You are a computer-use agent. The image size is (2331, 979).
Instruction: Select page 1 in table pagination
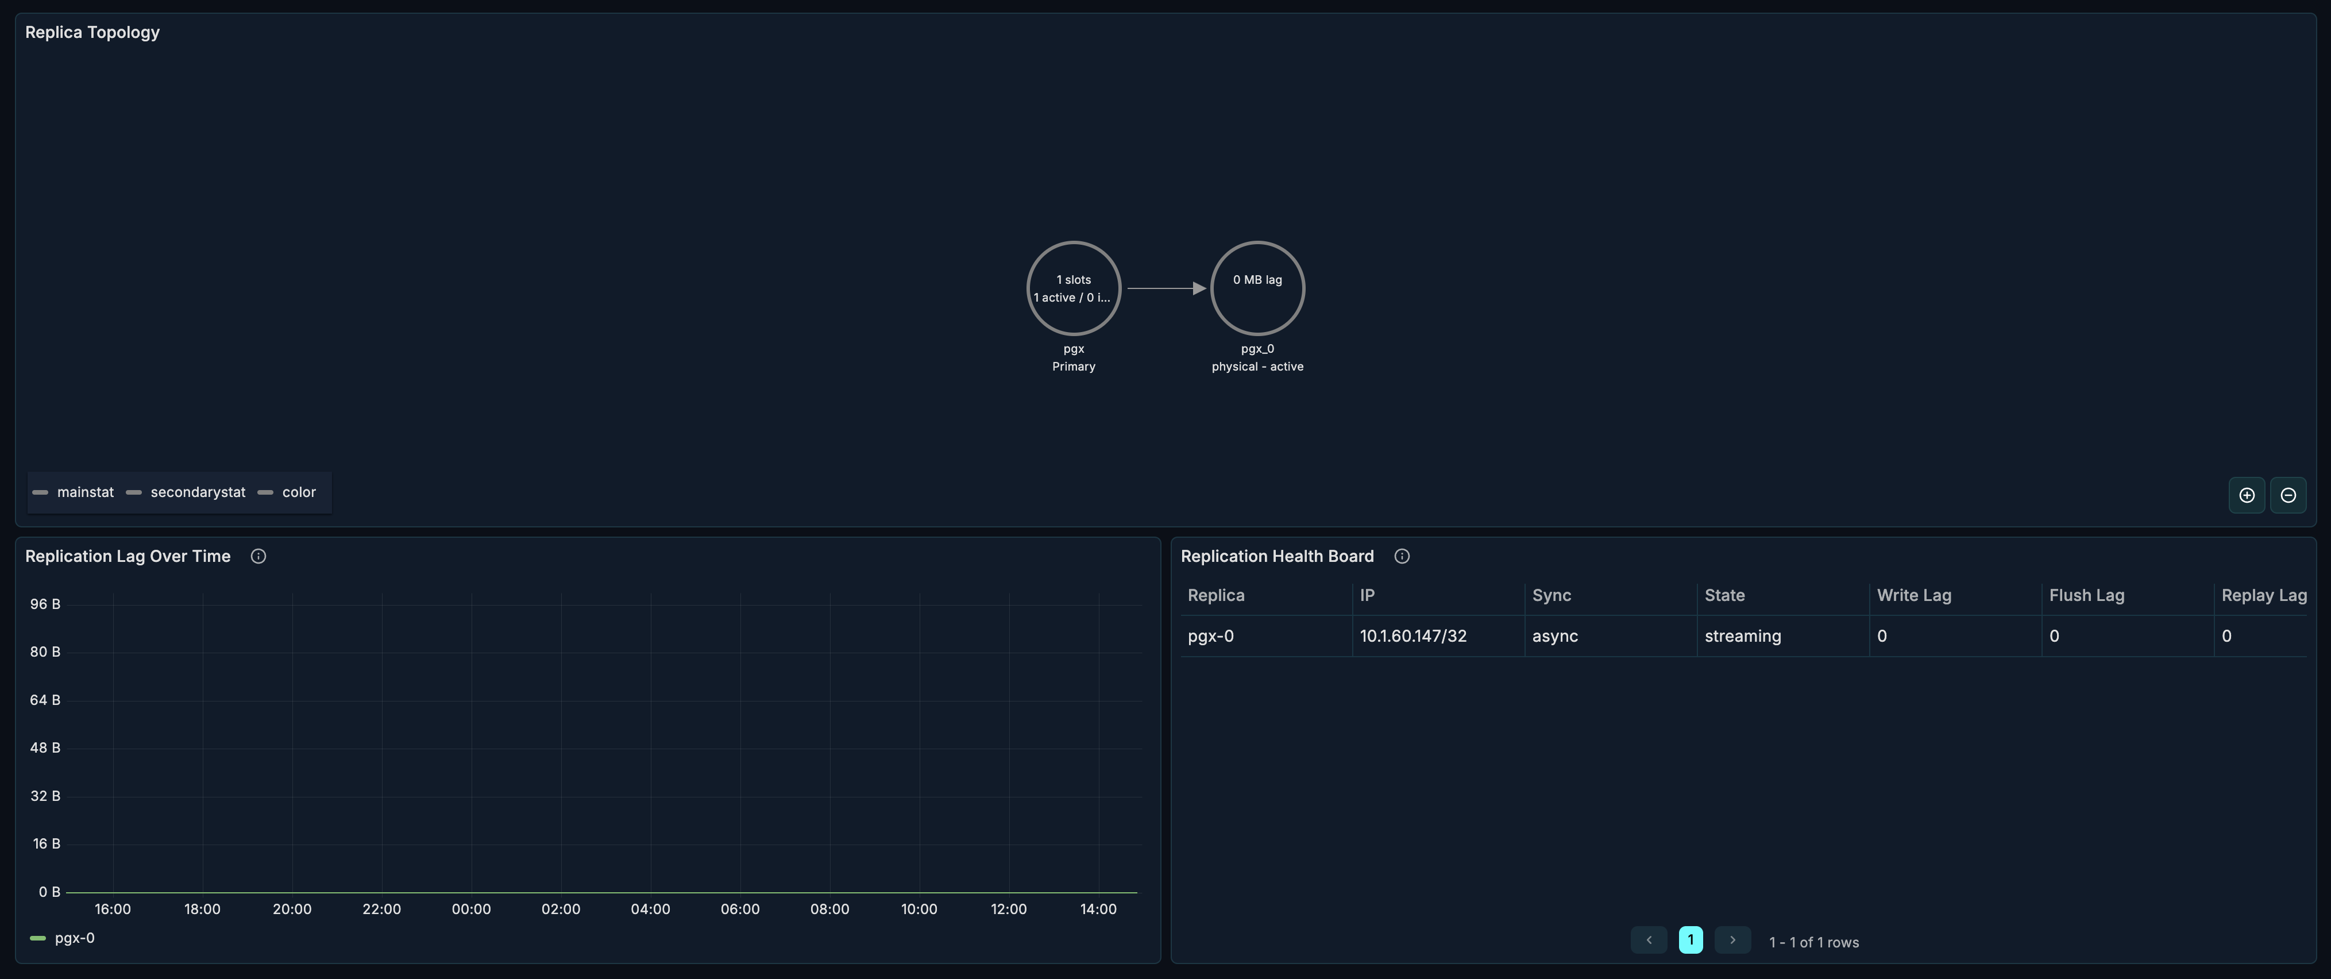point(1691,940)
